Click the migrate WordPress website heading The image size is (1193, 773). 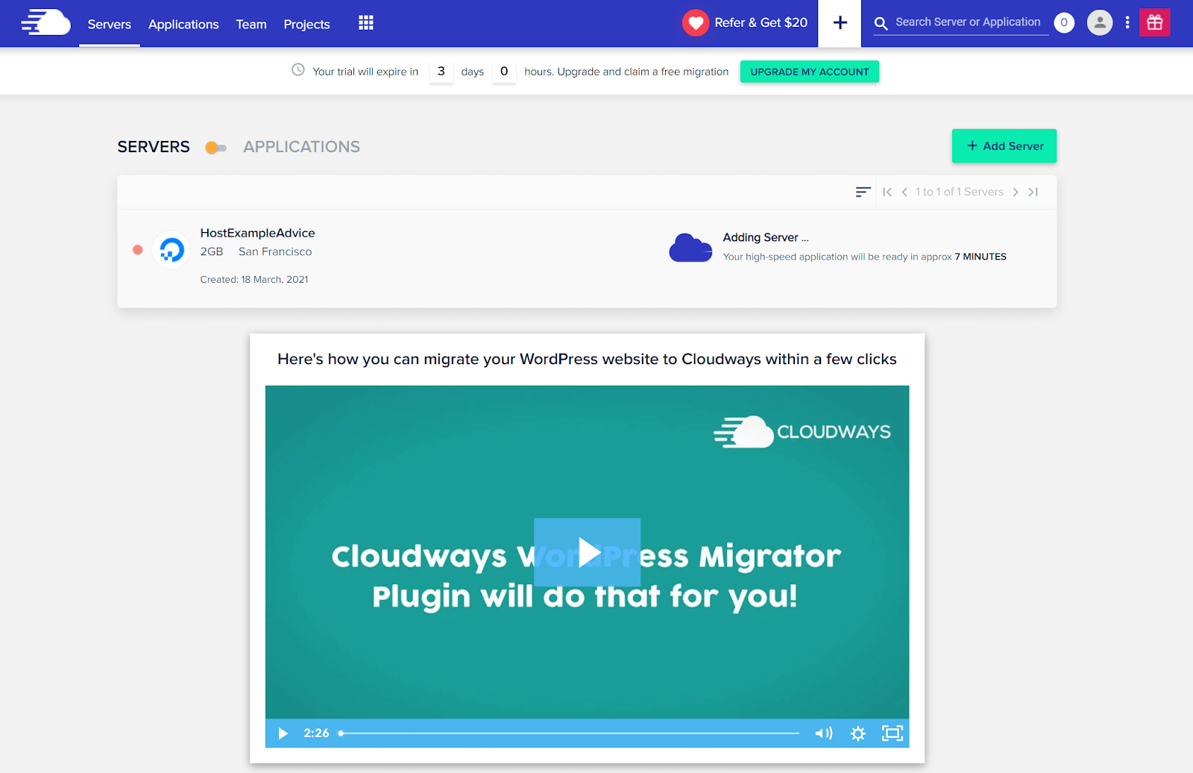(x=588, y=359)
